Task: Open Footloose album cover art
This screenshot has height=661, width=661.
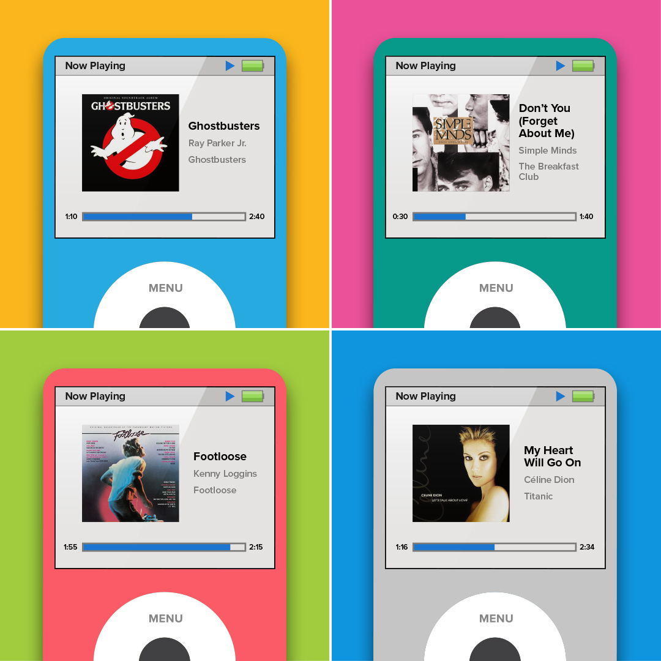Action: [x=131, y=473]
